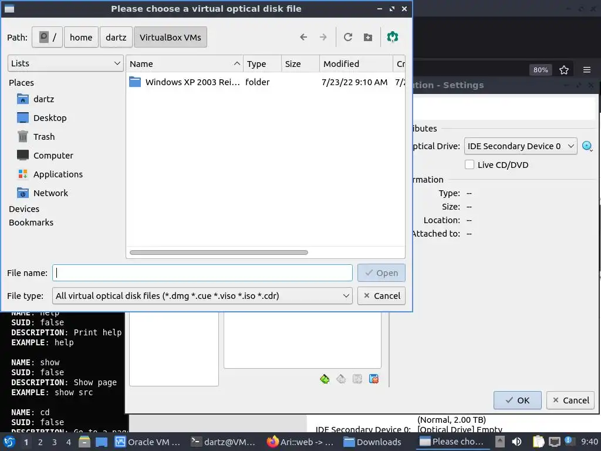Switch to workspace 4
This screenshot has height=451, width=601.
click(69, 442)
